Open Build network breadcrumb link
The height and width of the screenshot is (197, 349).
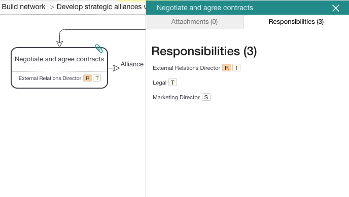[x=24, y=7]
